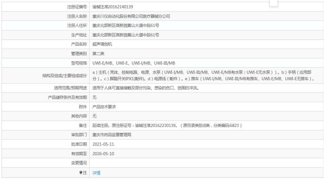Click the 审批部门 label
The width and height of the screenshot is (324, 179).
tap(79, 135)
